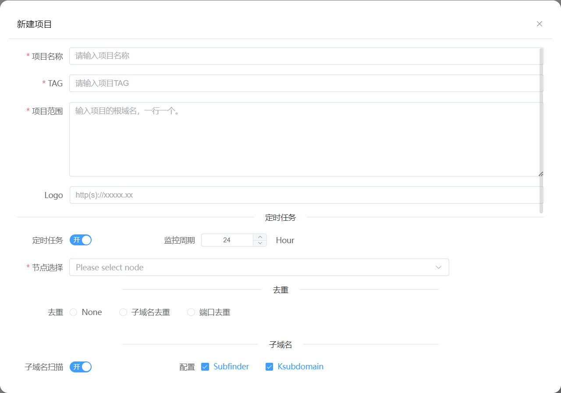Increase 监控周期 with the up arrow
The image size is (561, 393).
(x=260, y=237)
